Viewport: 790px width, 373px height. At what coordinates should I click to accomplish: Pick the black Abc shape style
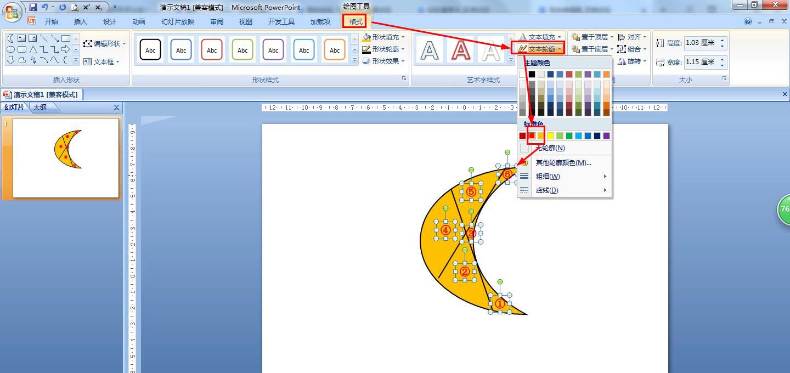(150, 50)
